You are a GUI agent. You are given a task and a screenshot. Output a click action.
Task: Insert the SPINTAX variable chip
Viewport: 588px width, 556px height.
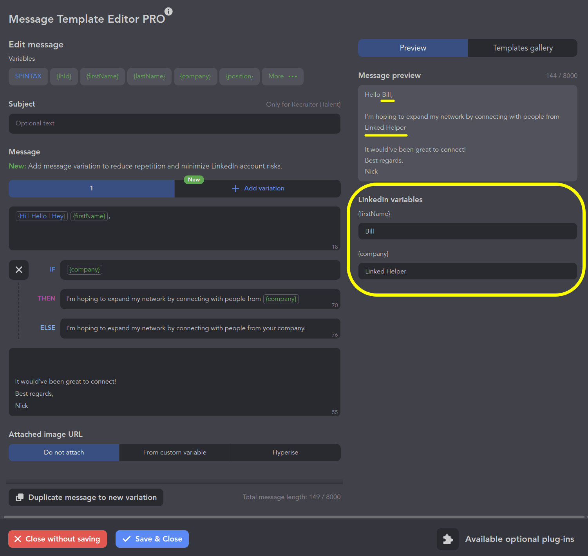(28, 76)
